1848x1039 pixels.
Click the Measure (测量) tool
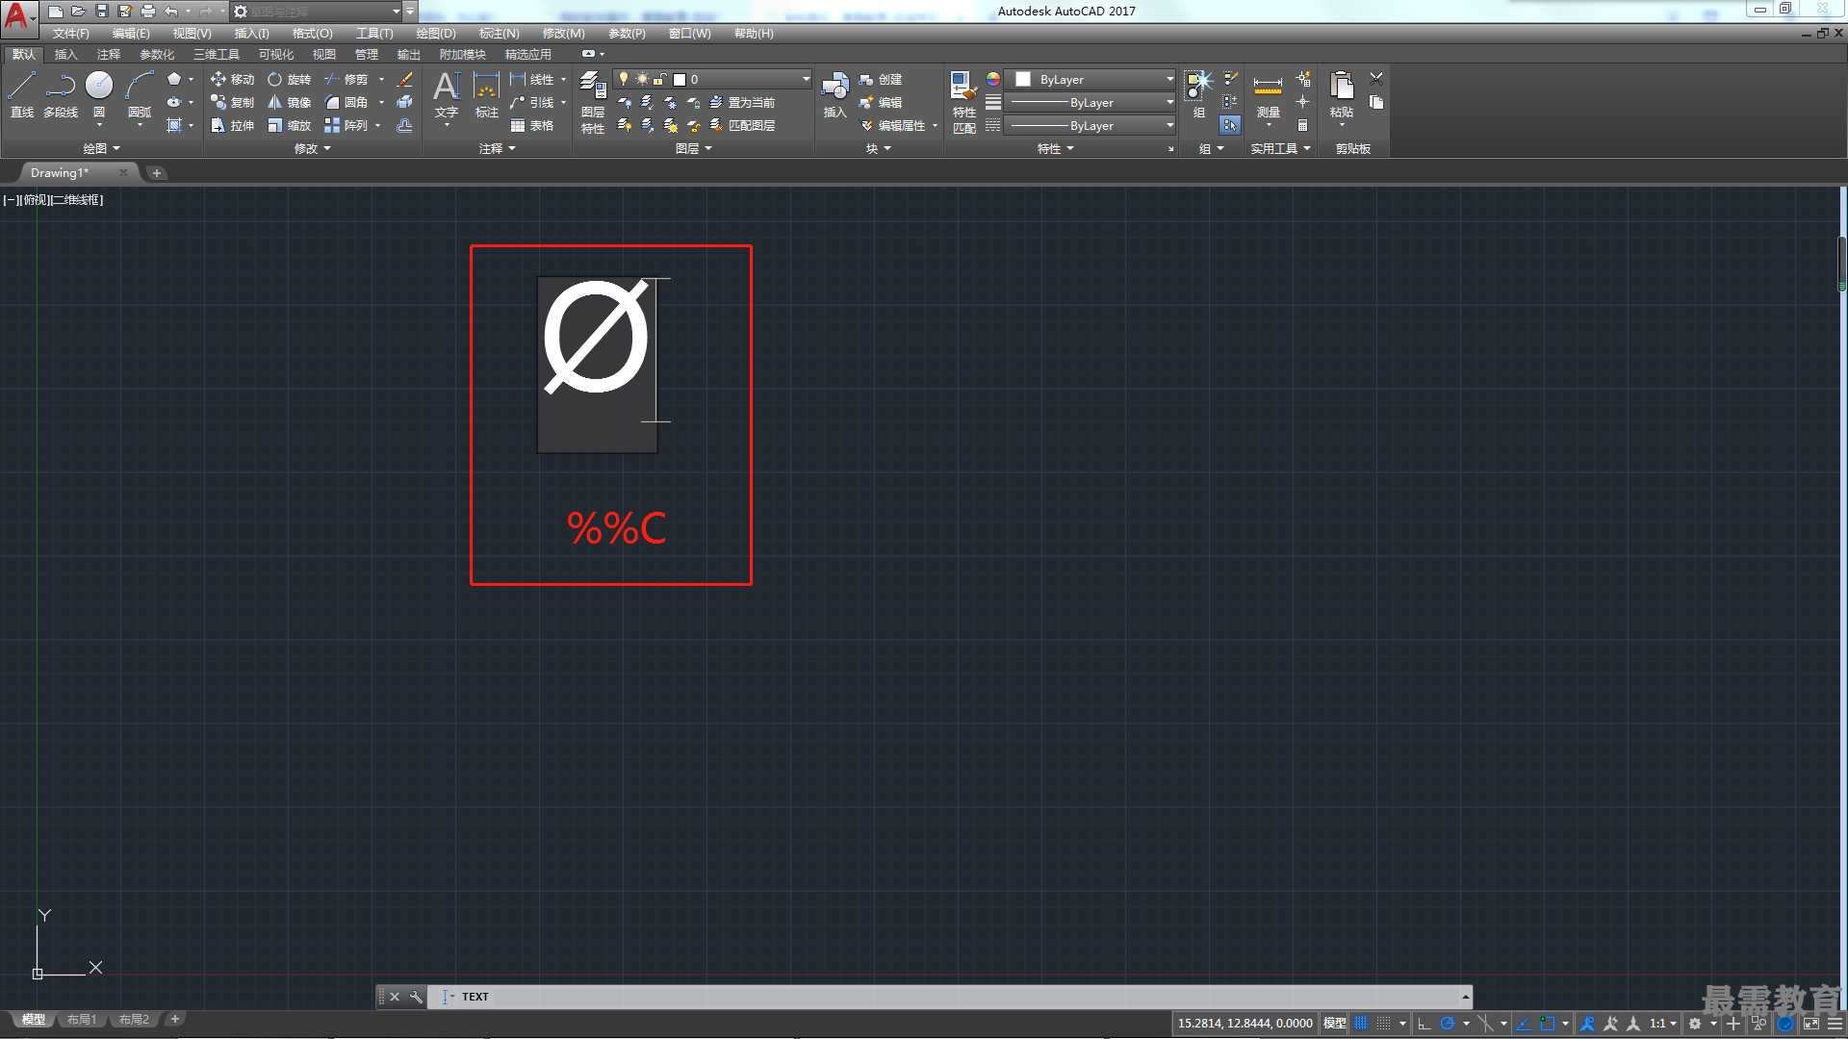1268,95
